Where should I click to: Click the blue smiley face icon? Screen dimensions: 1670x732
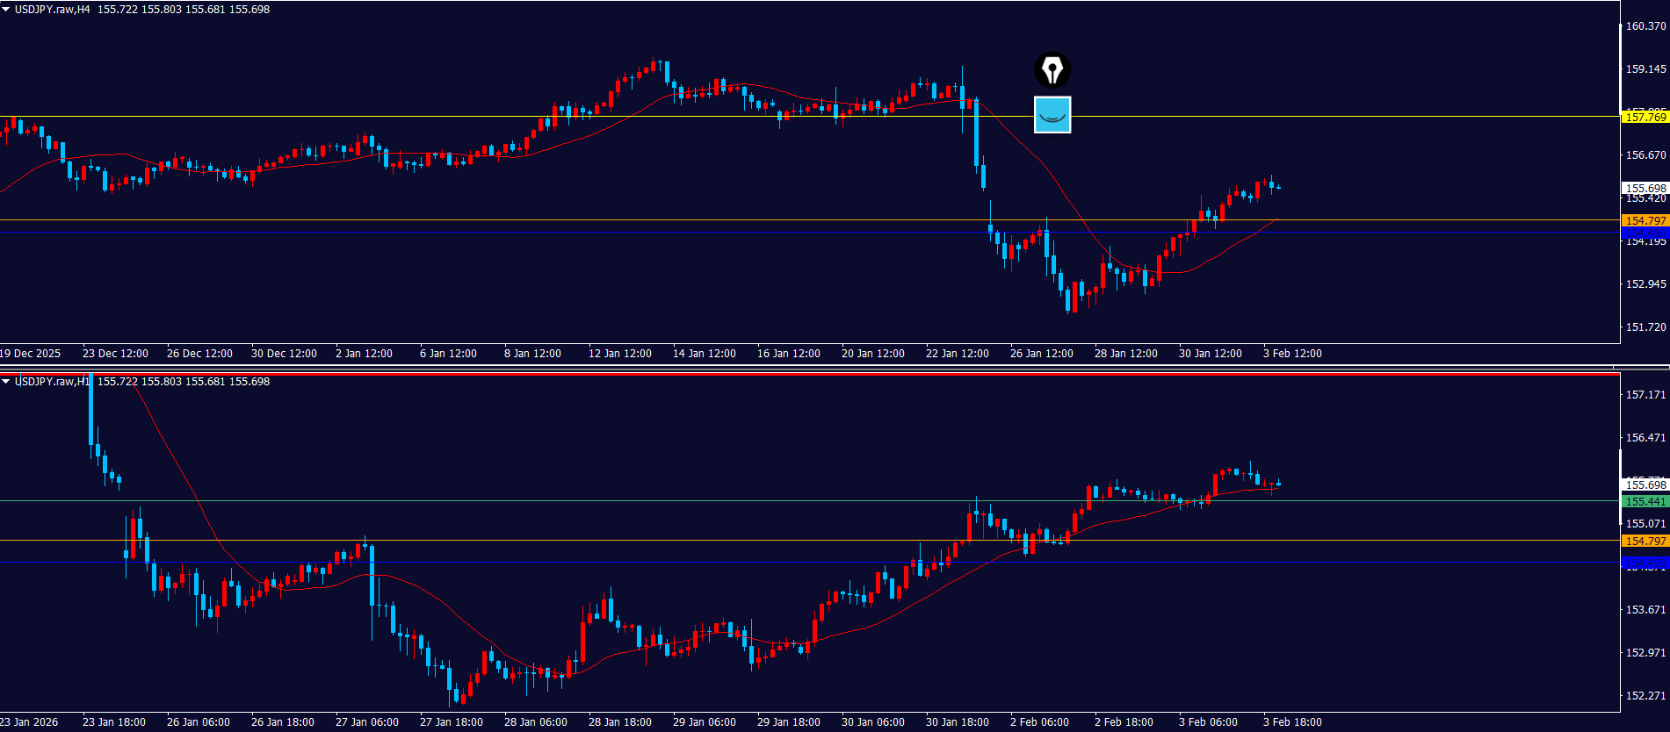tap(1052, 115)
